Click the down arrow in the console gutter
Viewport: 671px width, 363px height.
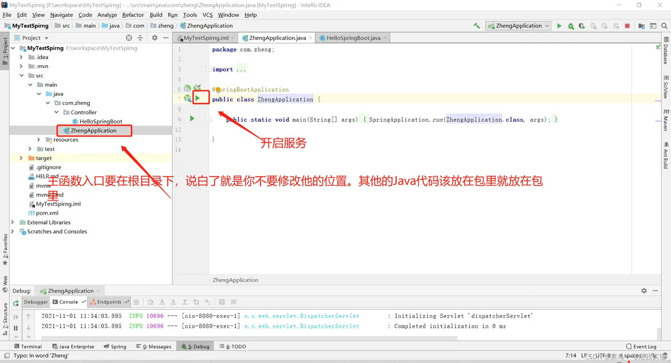(x=28, y=328)
